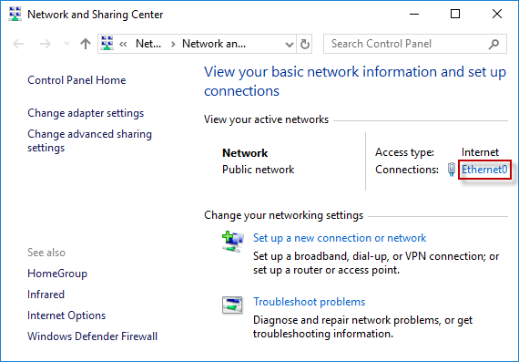Click the Change your networking settings heading

[284, 215]
